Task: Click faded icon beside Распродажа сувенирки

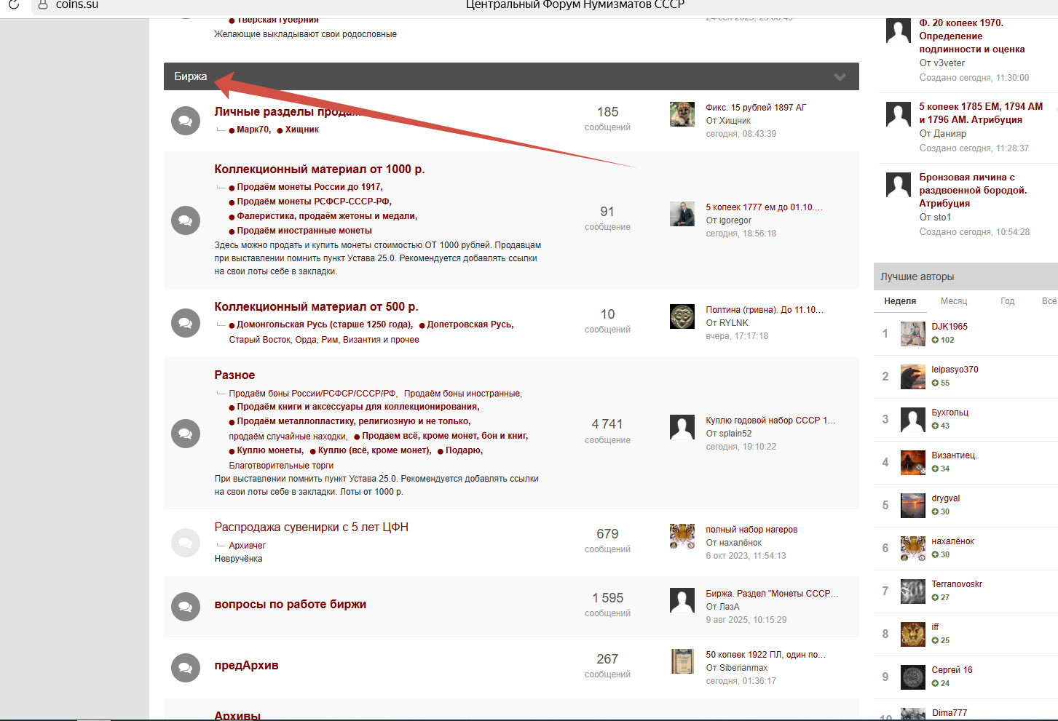Action: (186, 543)
